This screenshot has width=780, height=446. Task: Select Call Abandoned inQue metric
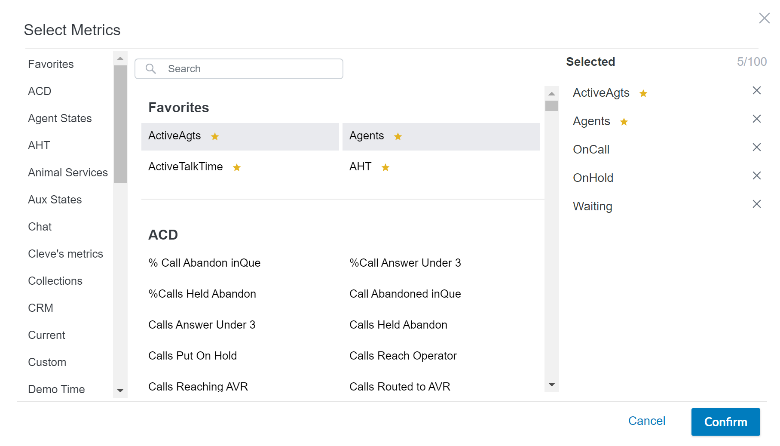pyautogui.click(x=405, y=294)
